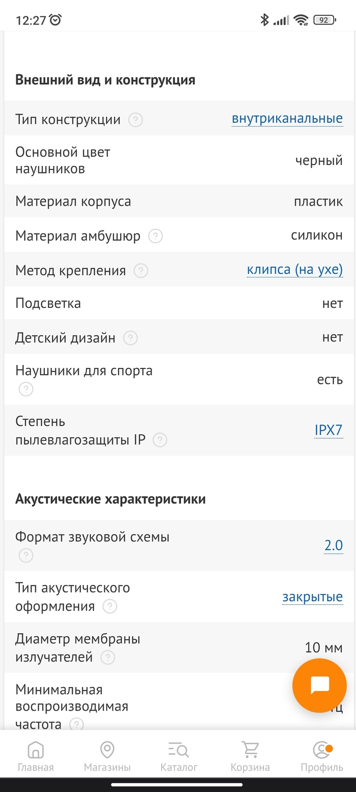
Task: Tap the Магазины store locator icon
Action: pyautogui.click(x=107, y=749)
